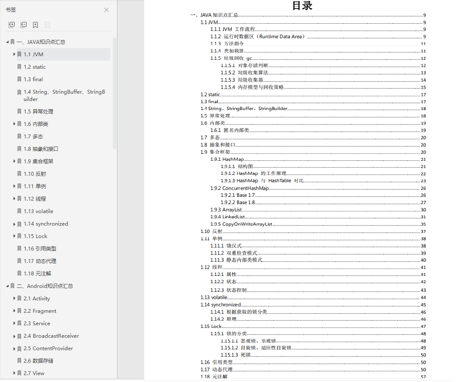Click the bookmark icon beside 1.1 JVM
465x382 pixels.
(19, 54)
